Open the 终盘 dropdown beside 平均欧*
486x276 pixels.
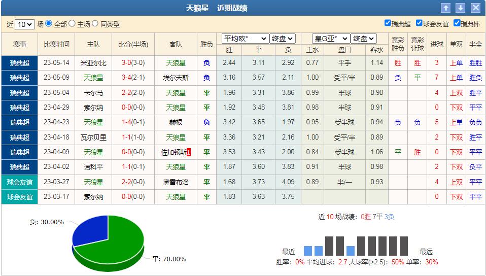[x=283, y=39]
